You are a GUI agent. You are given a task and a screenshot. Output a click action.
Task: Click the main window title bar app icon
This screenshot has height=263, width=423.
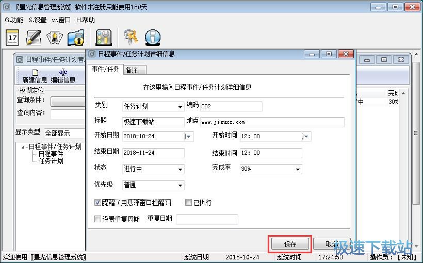(x=7, y=7)
